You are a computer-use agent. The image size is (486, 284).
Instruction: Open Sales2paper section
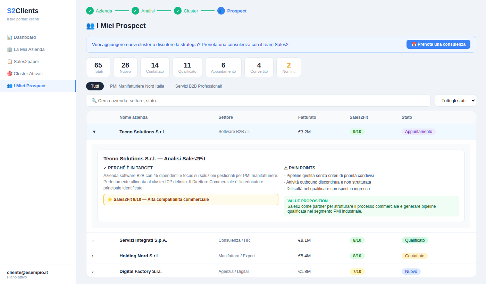pos(38,62)
